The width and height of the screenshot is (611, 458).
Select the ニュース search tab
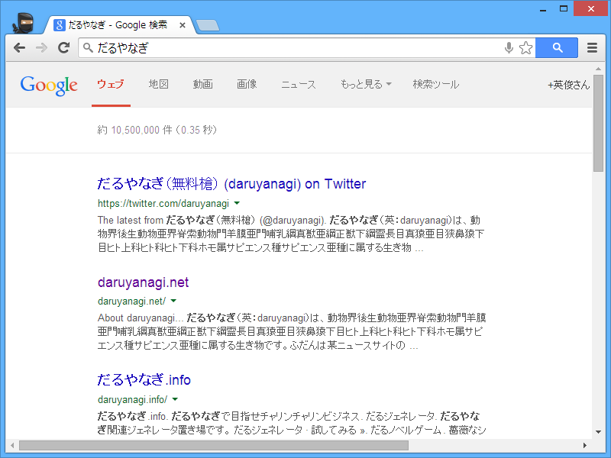click(299, 84)
